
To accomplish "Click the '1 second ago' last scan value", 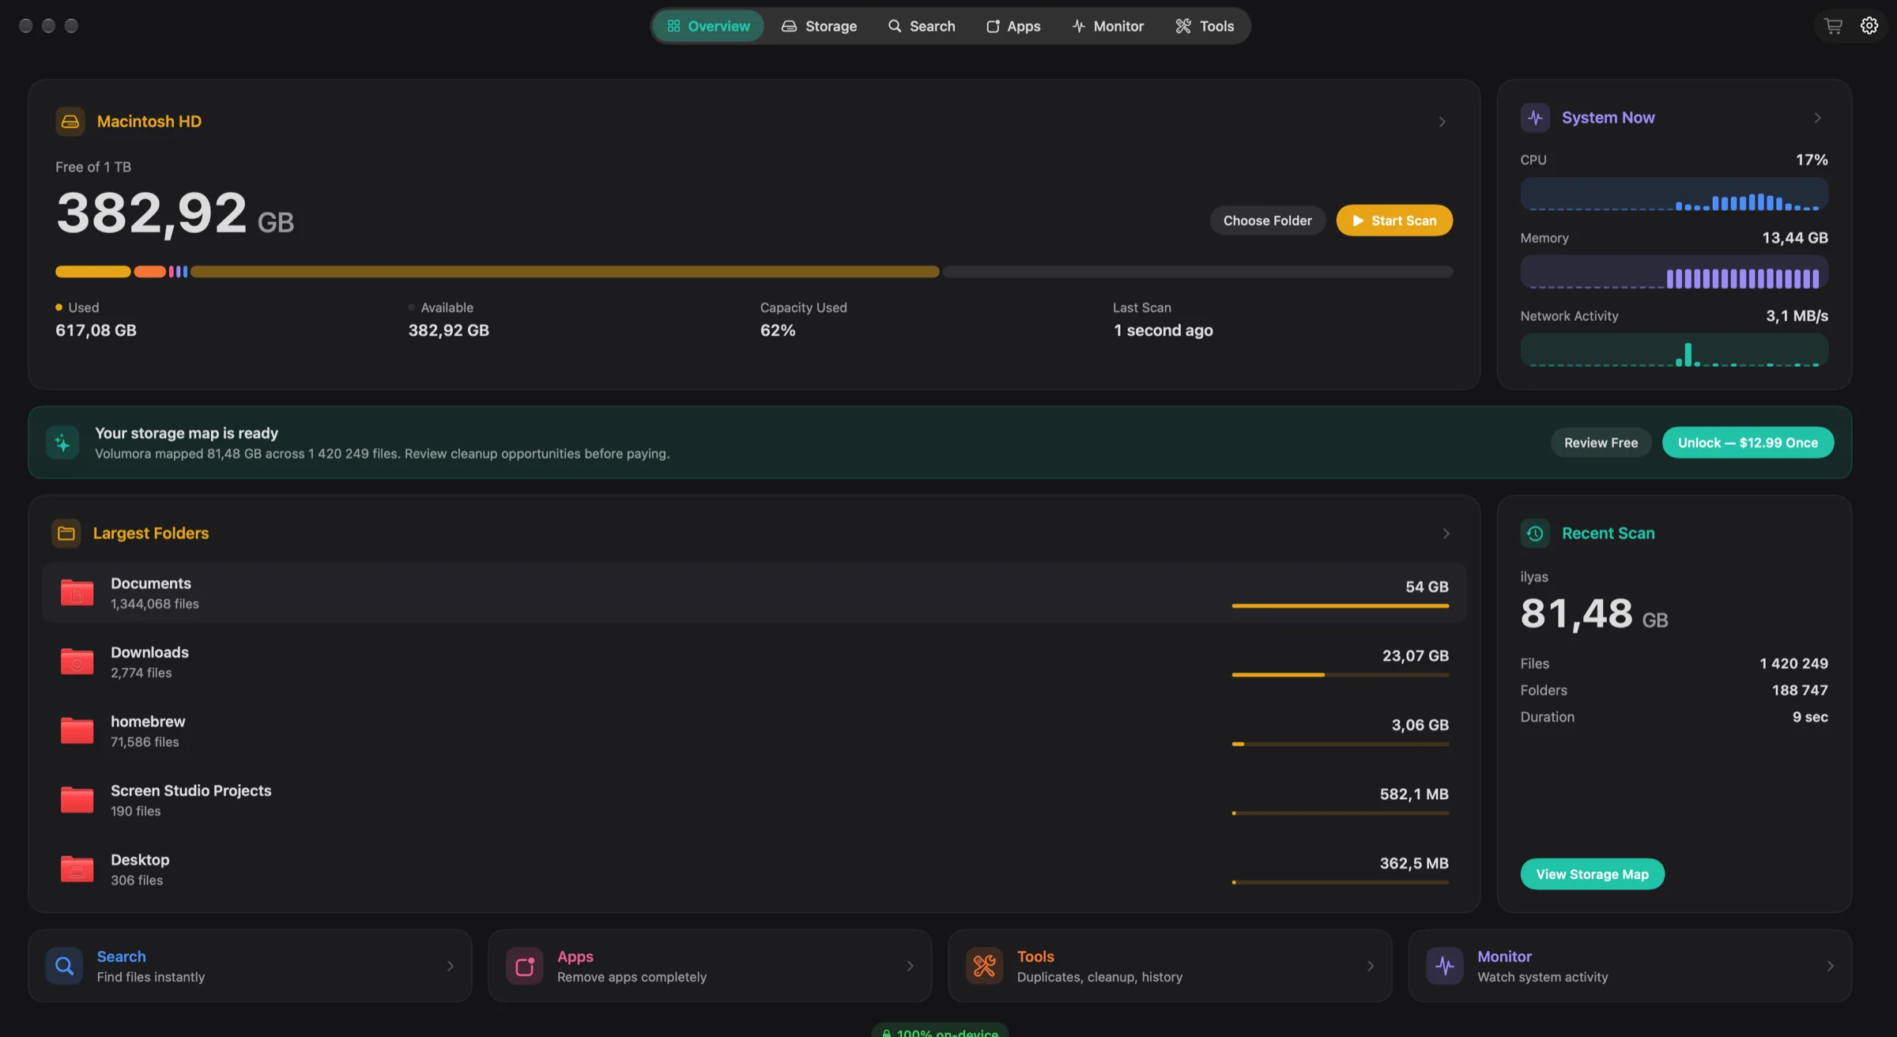I will click(x=1163, y=330).
